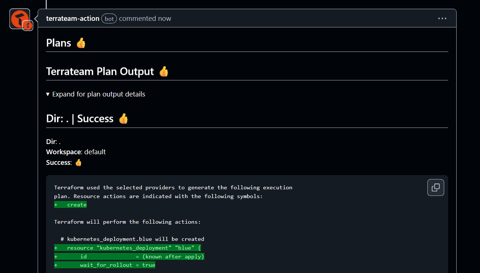Viewport: 480px width, 273px height.
Task: Click the thumbs-up emoji beside Plans
Action: coord(81,43)
